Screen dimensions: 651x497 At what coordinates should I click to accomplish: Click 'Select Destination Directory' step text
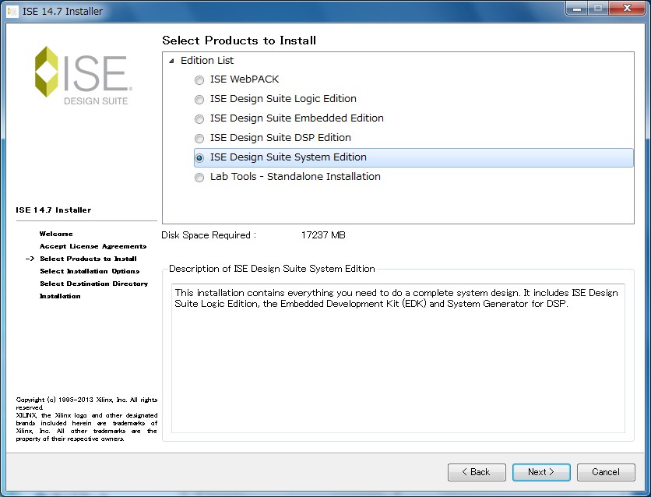click(93, 284)
